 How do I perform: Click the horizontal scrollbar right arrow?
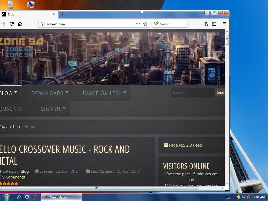pos(222,188)
